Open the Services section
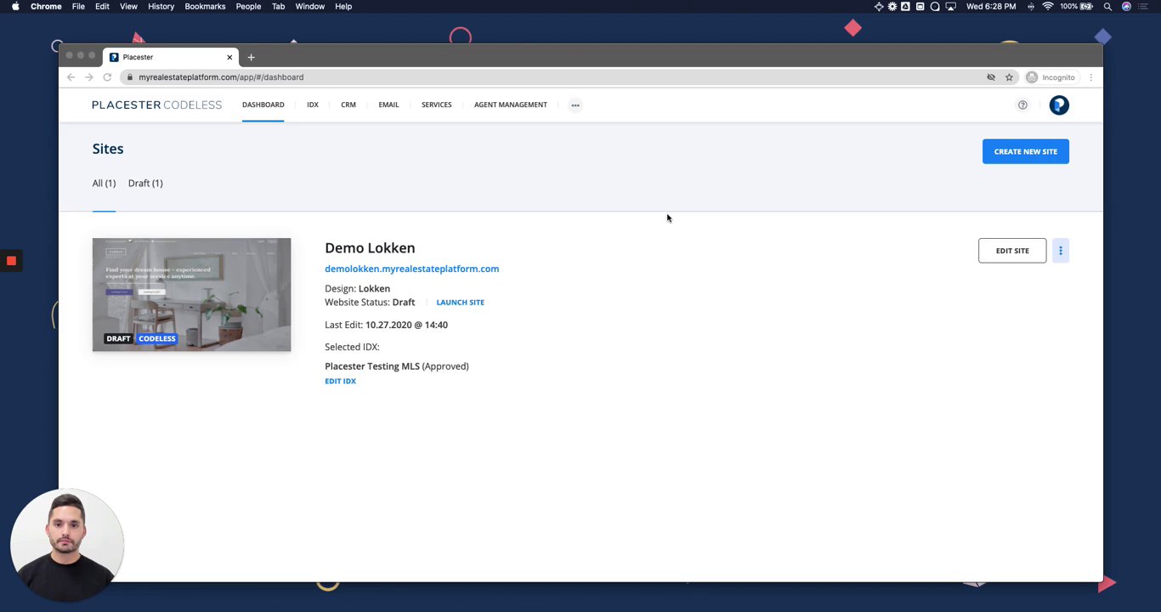 click(x=436, y=105)
